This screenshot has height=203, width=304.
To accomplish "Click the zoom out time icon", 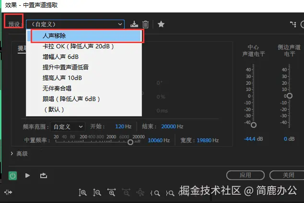I will (x=126, y=192).
